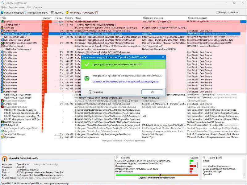Open the Файл menu
Viewport: 247px width, 185px height.
4,7
